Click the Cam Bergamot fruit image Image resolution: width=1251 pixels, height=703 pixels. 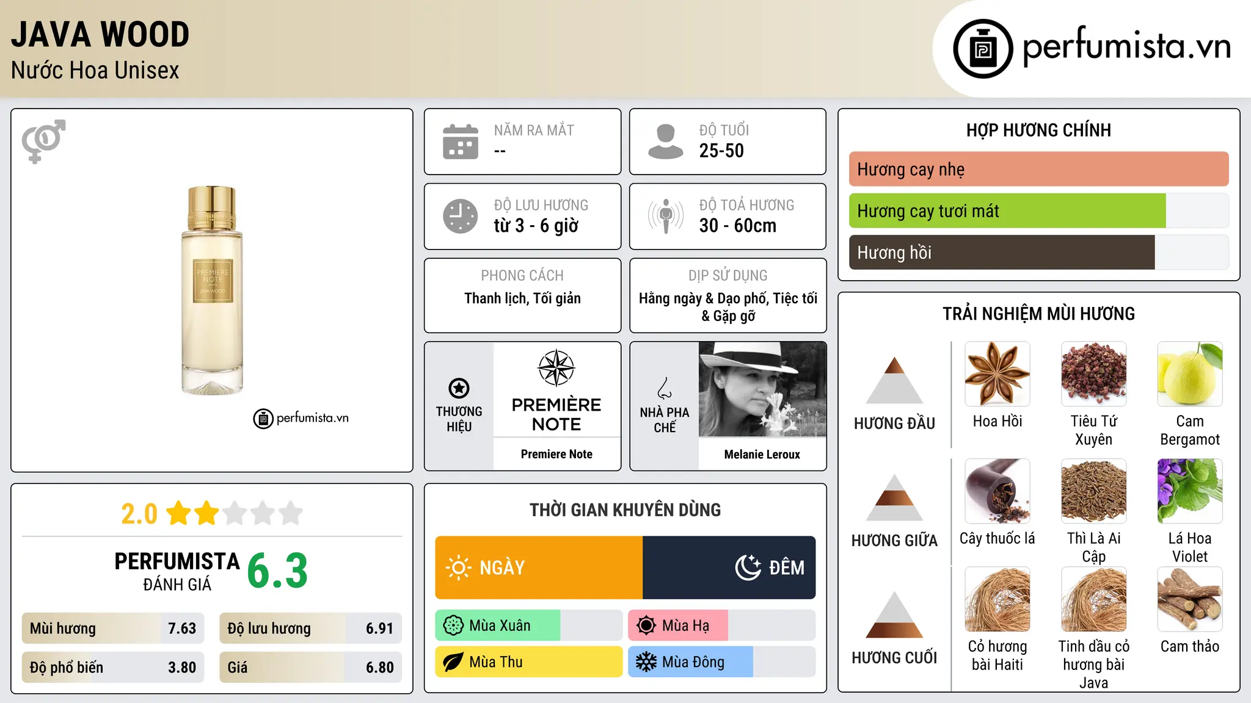[x=1190, y=374]
